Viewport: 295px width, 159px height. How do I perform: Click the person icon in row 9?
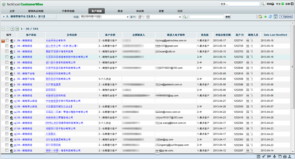tap(12, 85)
